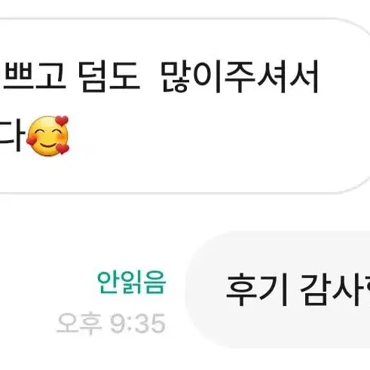Image resolution: width=370 pixels, height=370 pixels.
Task: Select the word 후기 in the sent message
Action: (x=257, y=290)
